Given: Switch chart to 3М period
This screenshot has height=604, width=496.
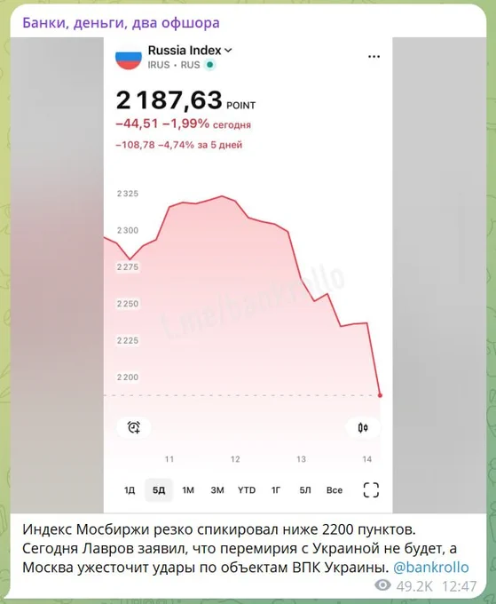Looking at the screenshot, I should pyautogui.click(x=217, y=490).
